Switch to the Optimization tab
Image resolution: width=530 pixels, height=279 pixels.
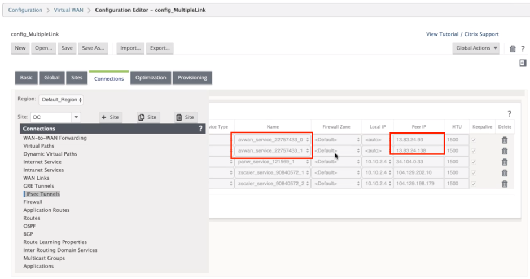[151, 78]
